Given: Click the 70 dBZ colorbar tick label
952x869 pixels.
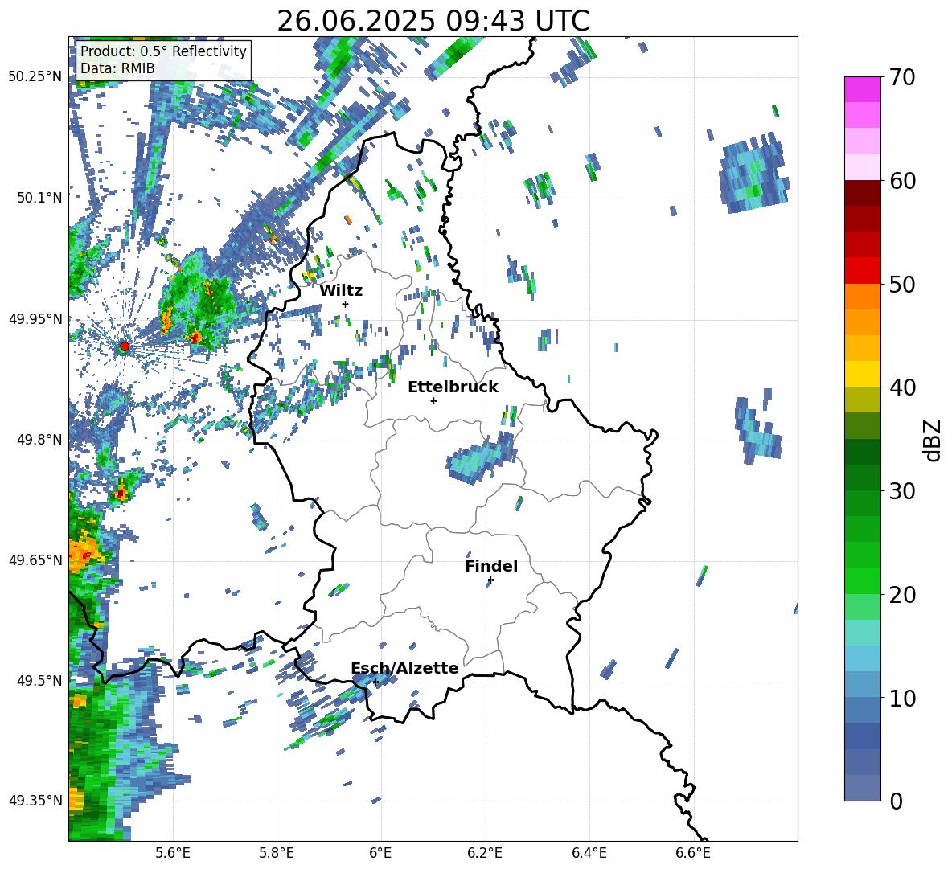Looking at the screenshot, I should (901, 78).
